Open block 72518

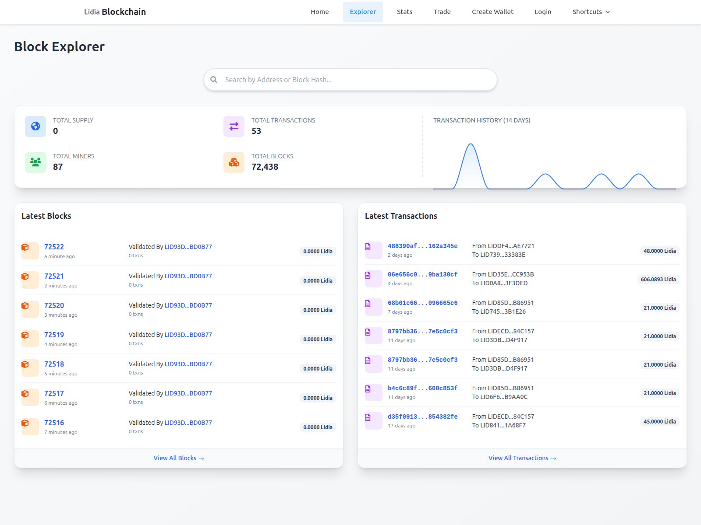54,364
